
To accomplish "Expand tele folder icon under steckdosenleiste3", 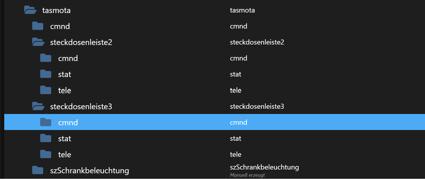I will click(x=46, y=154).
